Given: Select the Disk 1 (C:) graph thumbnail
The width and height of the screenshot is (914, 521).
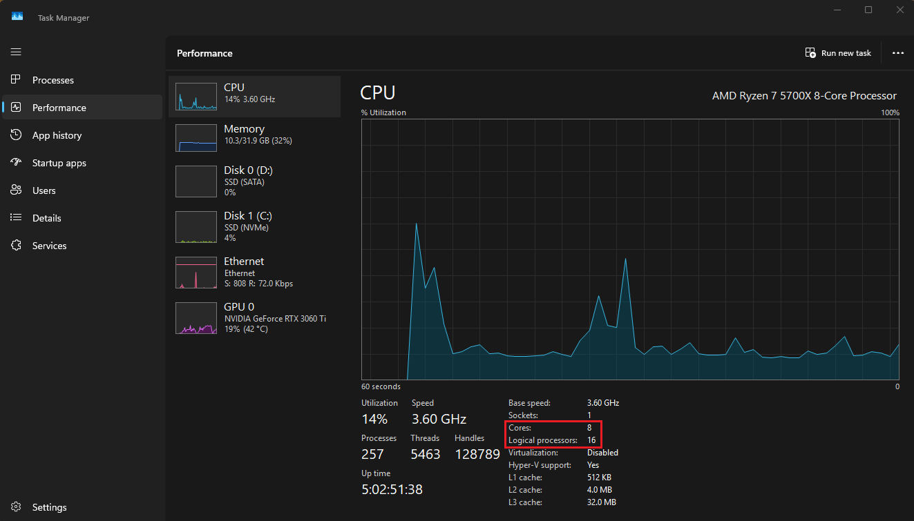Looking at the screenshot, I should (x=196, y=227).
